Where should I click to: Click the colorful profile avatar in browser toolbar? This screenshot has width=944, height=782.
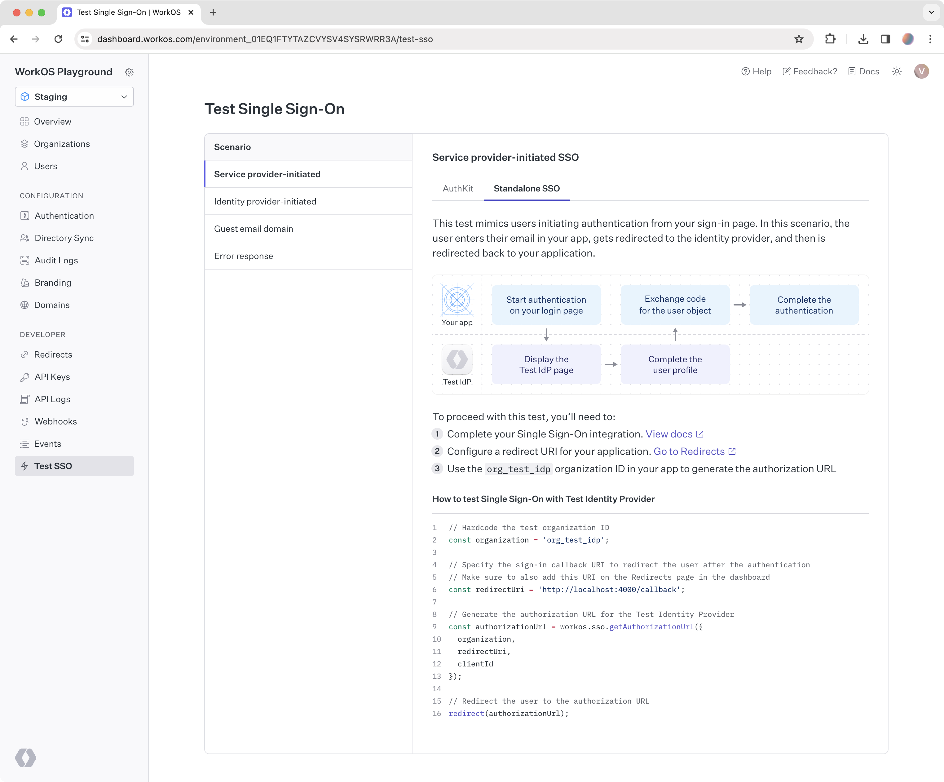pos(908,39)
